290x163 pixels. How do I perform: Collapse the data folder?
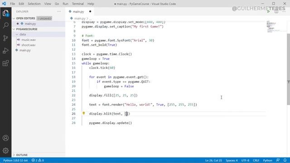[17, 34]
